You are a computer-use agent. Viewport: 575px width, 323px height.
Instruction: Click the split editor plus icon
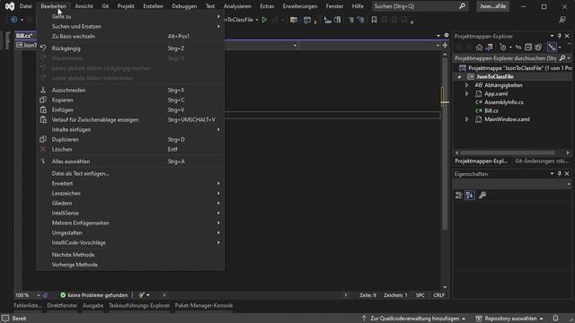[x=445, y=46]
